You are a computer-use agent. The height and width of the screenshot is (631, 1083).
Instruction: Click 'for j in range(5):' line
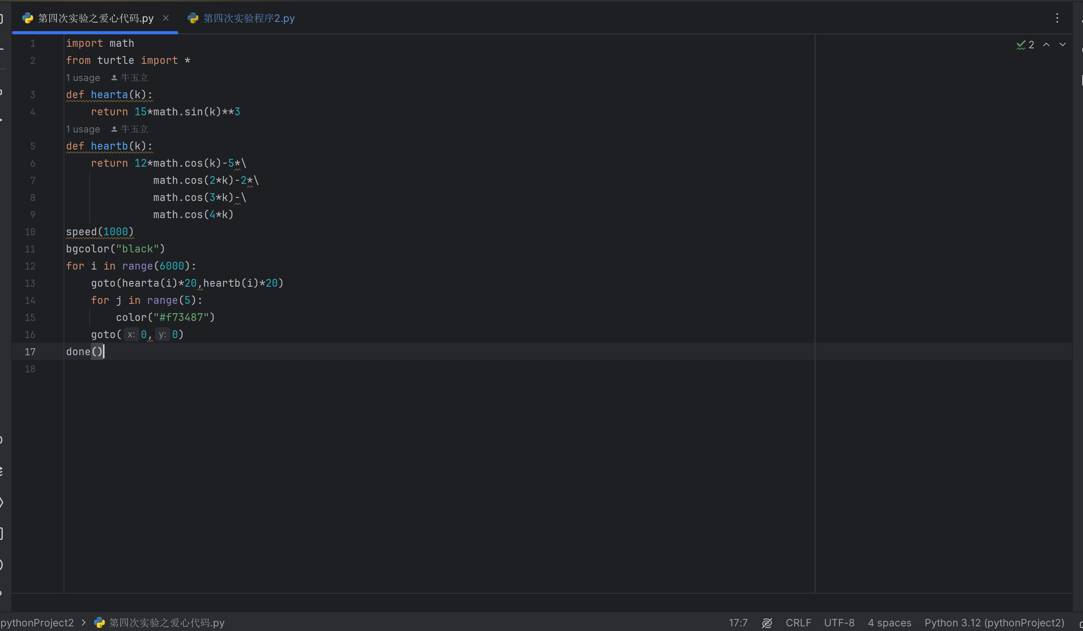pos(147,300)
